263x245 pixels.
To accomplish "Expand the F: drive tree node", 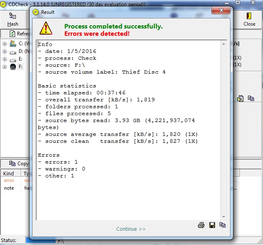I will tap(4, 67).
